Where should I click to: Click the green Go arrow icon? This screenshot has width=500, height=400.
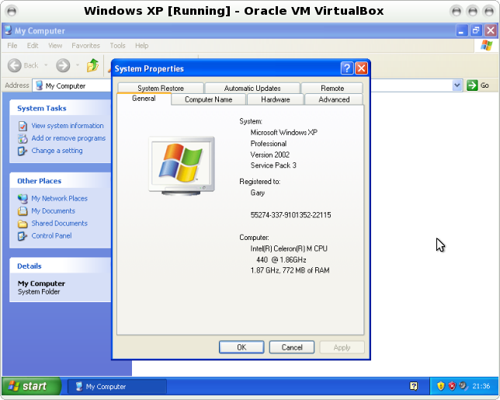[472, 85]
